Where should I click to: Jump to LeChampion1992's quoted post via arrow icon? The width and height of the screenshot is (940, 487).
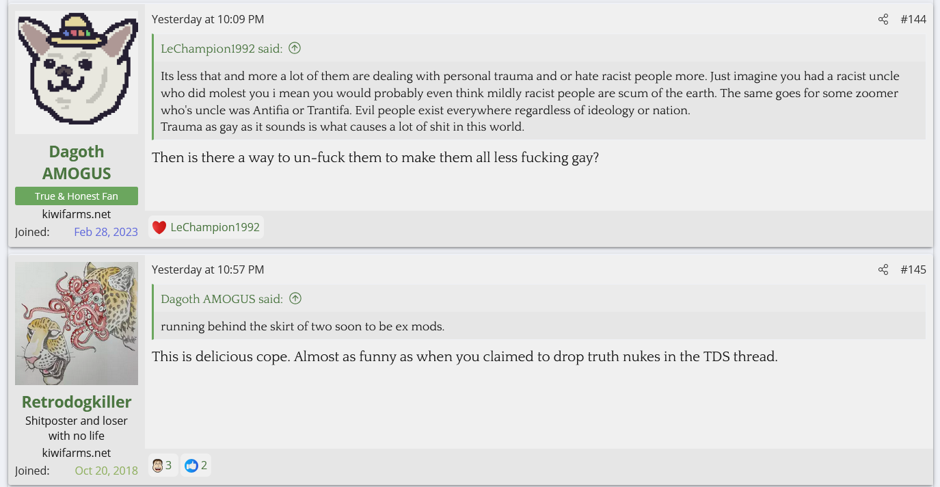pos(295,48)
